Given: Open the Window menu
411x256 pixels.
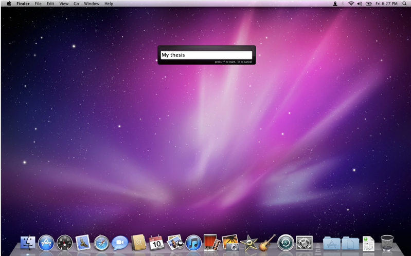Looking at the screenshot, I should 92,4.
